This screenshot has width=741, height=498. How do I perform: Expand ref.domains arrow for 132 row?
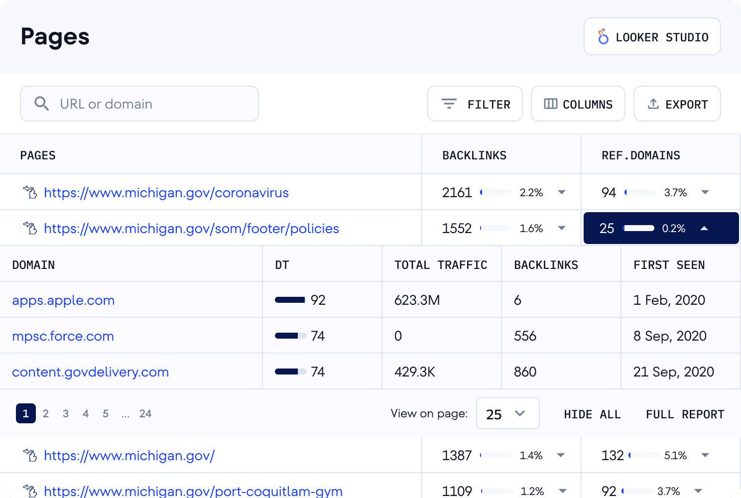tap(705, 455)
